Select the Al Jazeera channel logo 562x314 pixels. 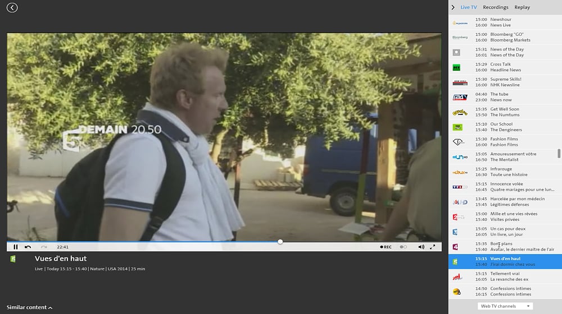460,22
